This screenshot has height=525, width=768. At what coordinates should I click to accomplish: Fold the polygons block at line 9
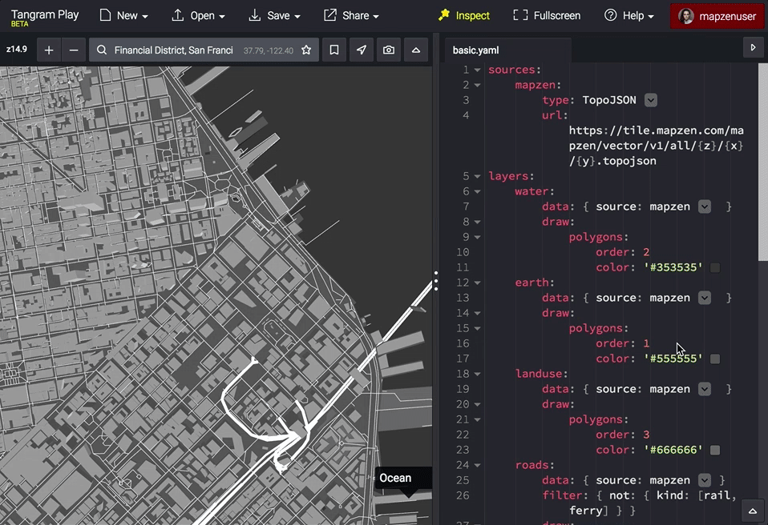pos(478,237)
